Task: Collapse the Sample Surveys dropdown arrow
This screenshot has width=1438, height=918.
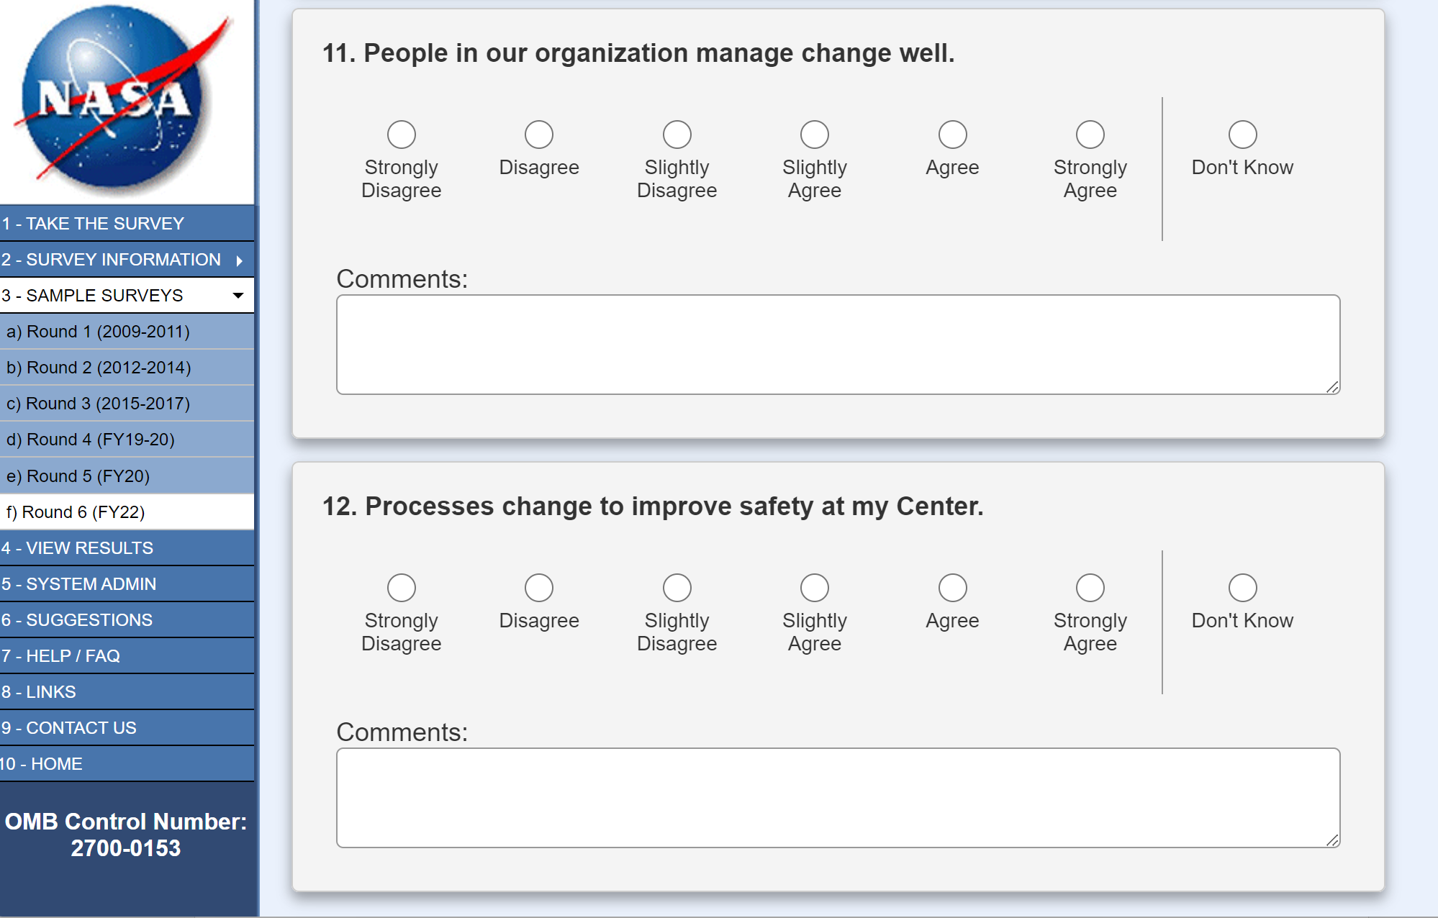Action: point(238,296)
